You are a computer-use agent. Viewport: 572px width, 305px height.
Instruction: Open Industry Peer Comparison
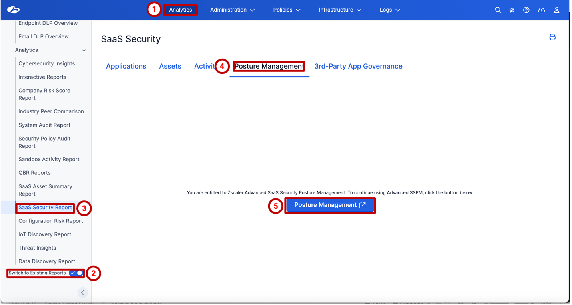click(51, 111)
